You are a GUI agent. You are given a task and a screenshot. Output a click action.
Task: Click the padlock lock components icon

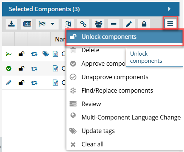click(144, 24)
